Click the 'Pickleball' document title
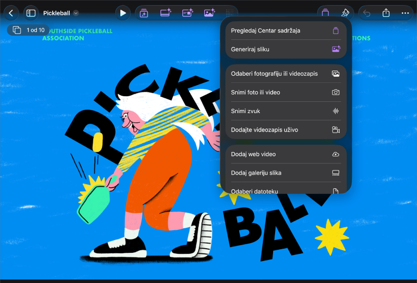Image resolution: width=417 pixels, height=283 pixels. (x=56, y=13)
